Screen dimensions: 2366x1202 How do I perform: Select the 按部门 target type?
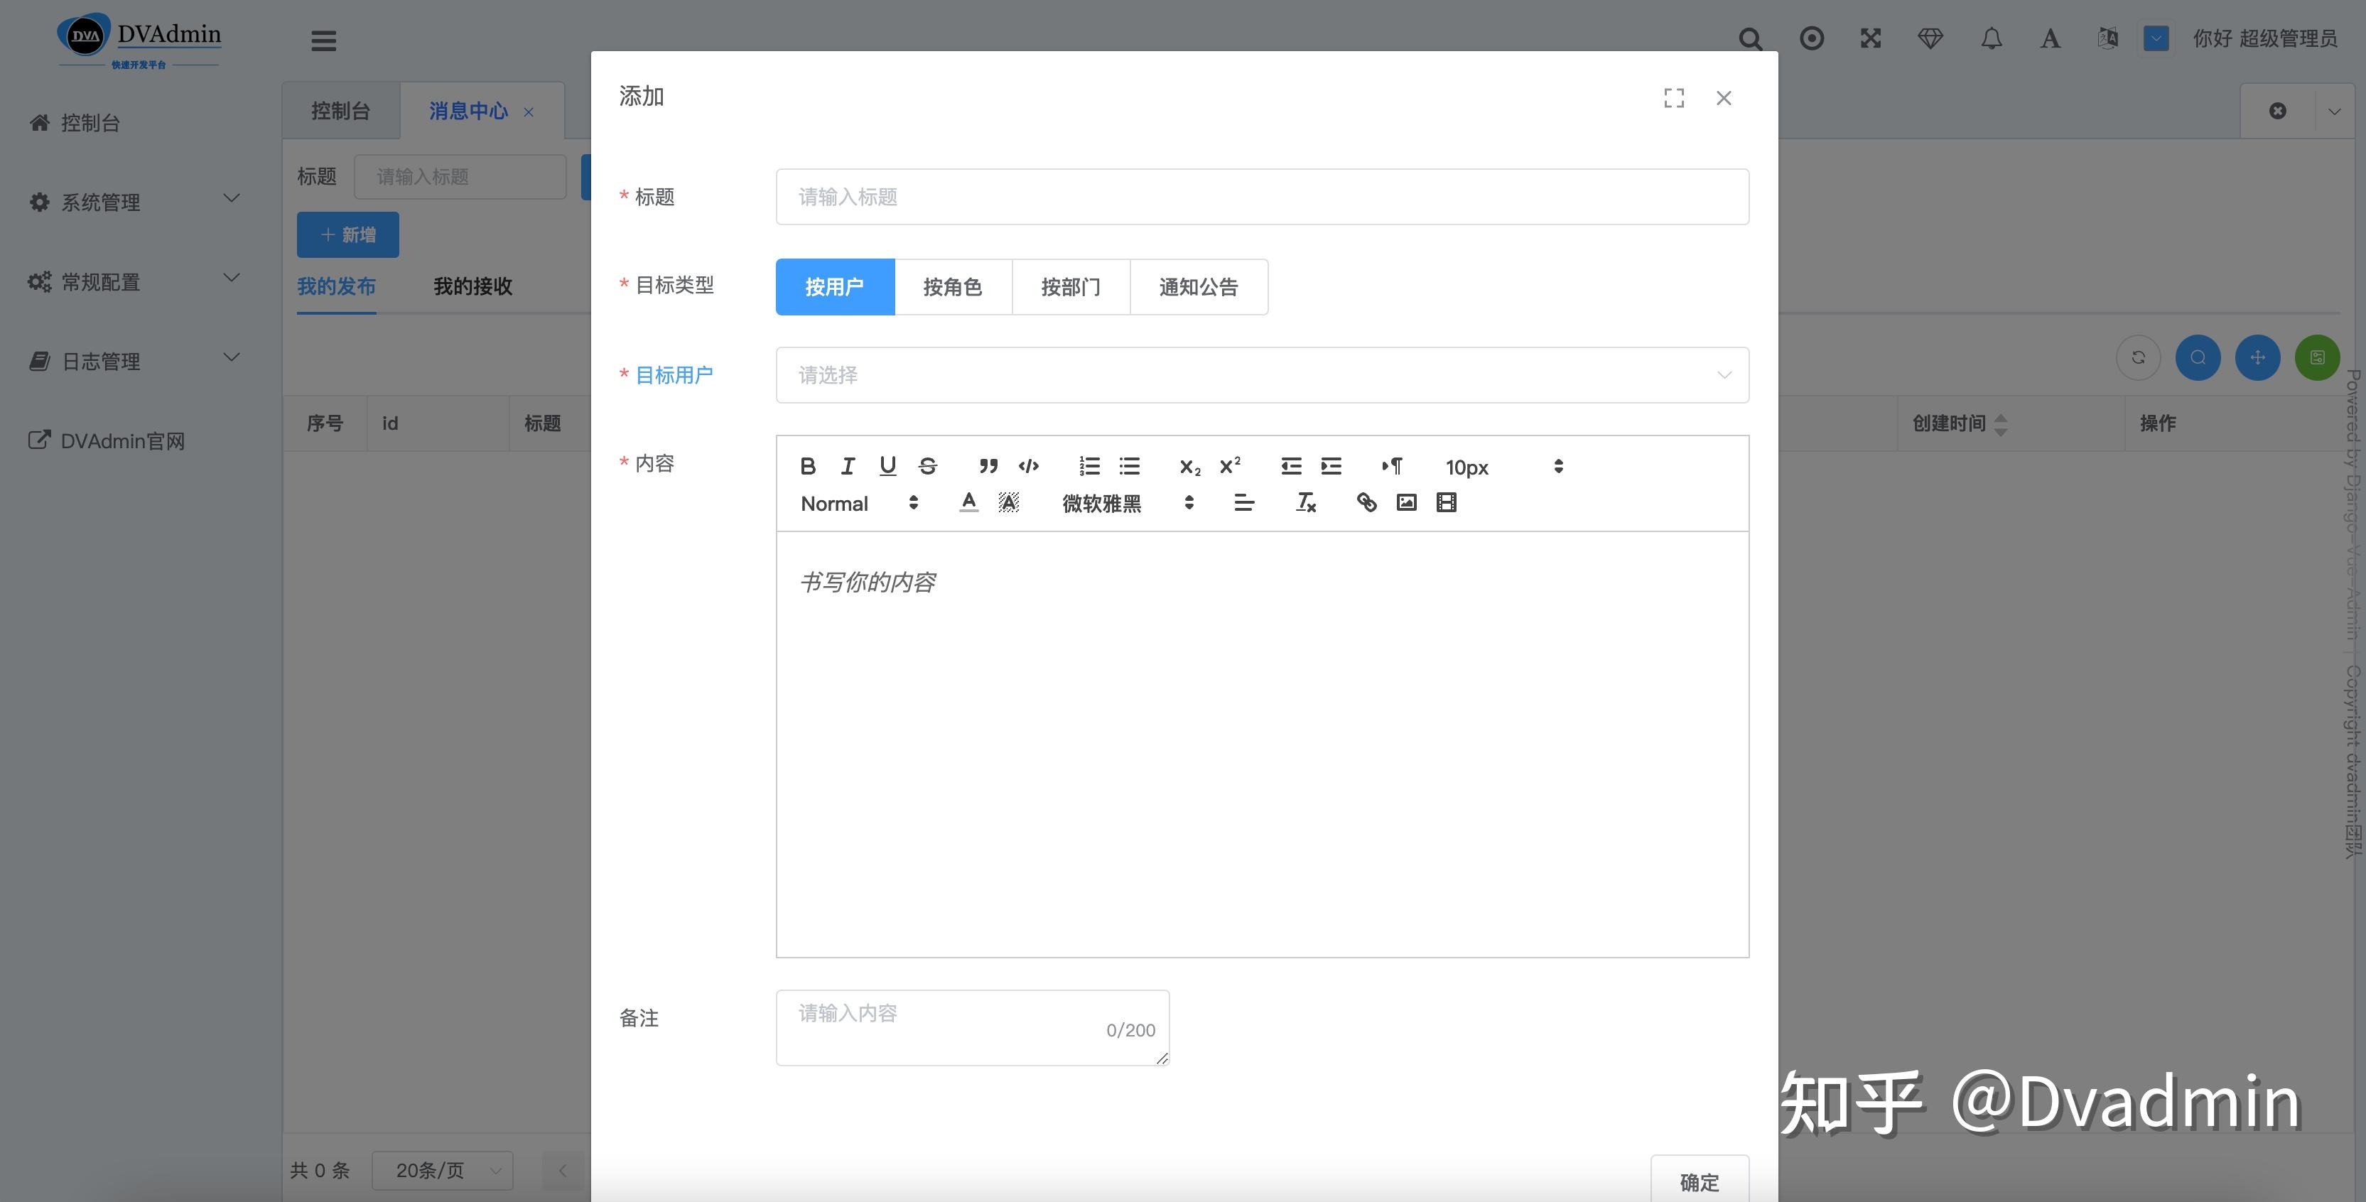(x=1070, y=288)
